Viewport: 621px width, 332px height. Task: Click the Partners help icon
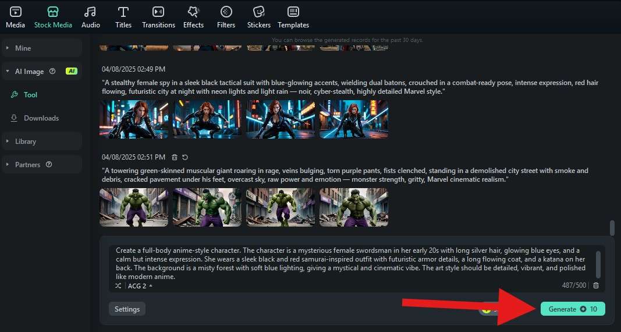tap(49, 164)
